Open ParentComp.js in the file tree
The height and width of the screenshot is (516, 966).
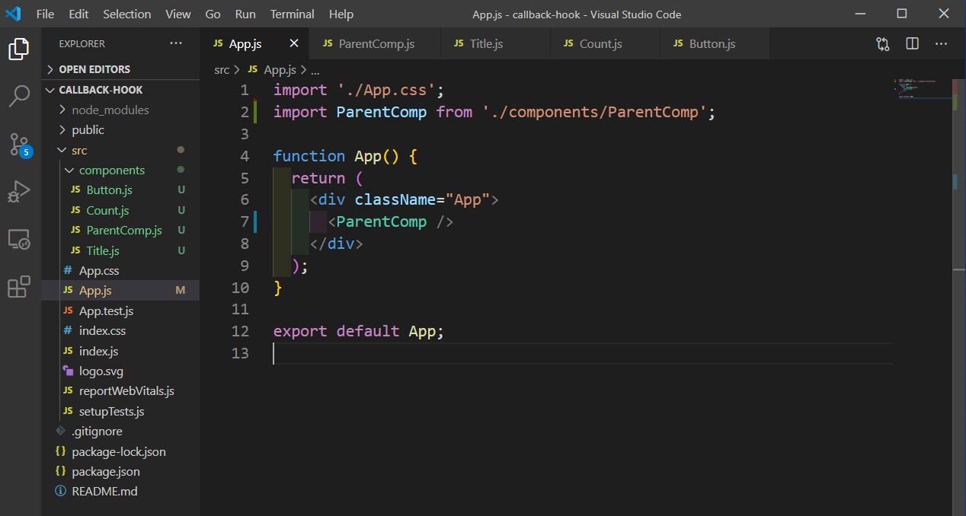click(120, 230)
